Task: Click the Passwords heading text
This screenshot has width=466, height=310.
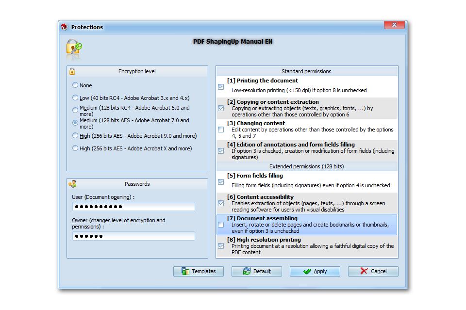Action: (137, 184)
